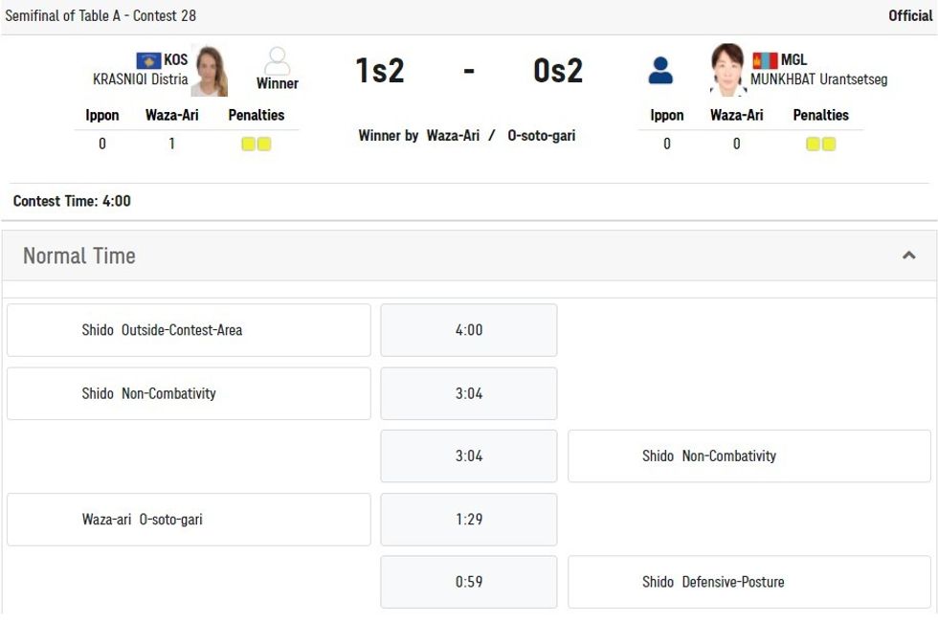The width and height of the screenshot is (938, 622).
Task: Click the Mongolia flag icon
Action: click(x=765, y=60)
